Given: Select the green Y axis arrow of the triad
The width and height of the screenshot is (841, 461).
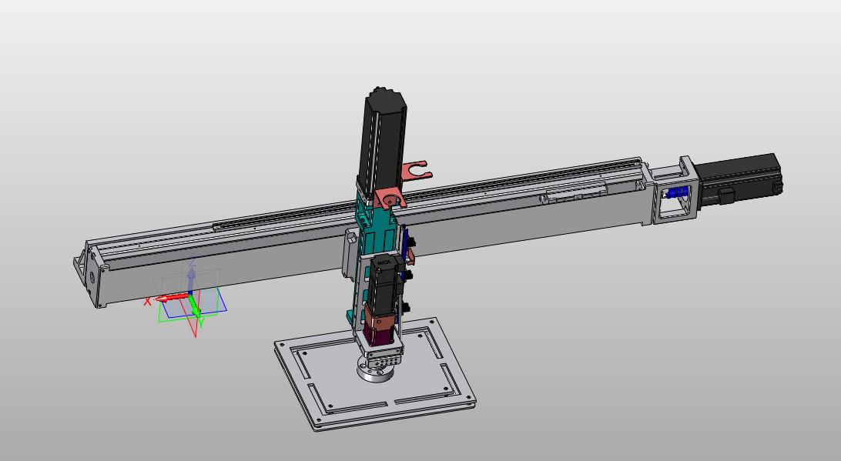Looking at the screenshot, I should tap(195, 306).
